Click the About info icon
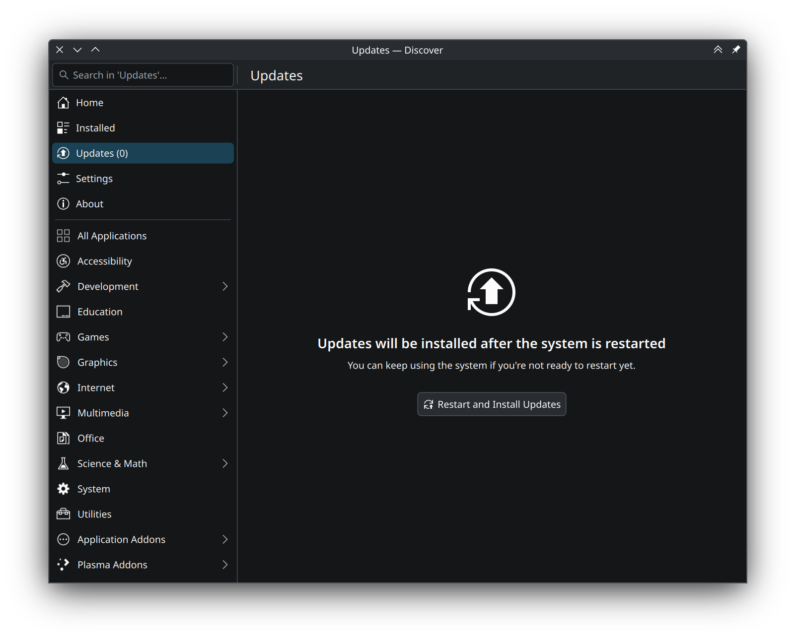Image resolution: width=796 pixels, height=641 pixels. [x=63, y=204]
